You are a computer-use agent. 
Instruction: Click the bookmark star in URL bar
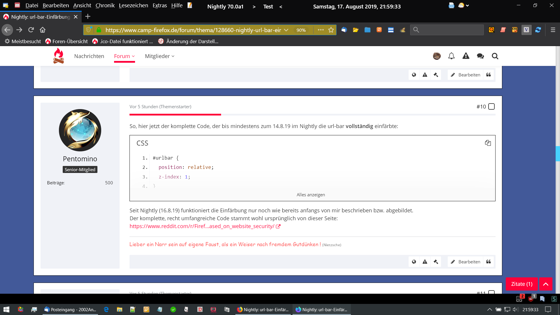pos(331,30)
